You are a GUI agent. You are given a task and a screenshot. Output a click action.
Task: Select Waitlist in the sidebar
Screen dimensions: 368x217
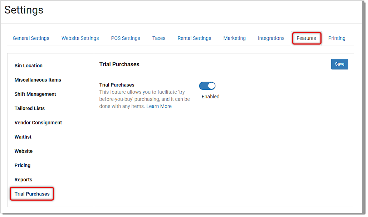coord(23,137)
